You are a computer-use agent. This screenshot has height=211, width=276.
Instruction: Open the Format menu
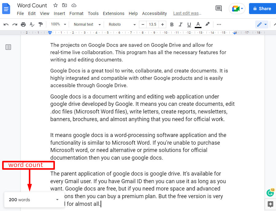tap(76, 13)
